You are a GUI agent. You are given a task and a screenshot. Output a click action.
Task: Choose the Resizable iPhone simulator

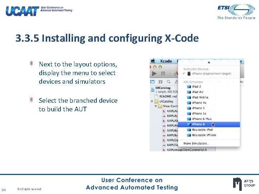(x=209, y=135)
